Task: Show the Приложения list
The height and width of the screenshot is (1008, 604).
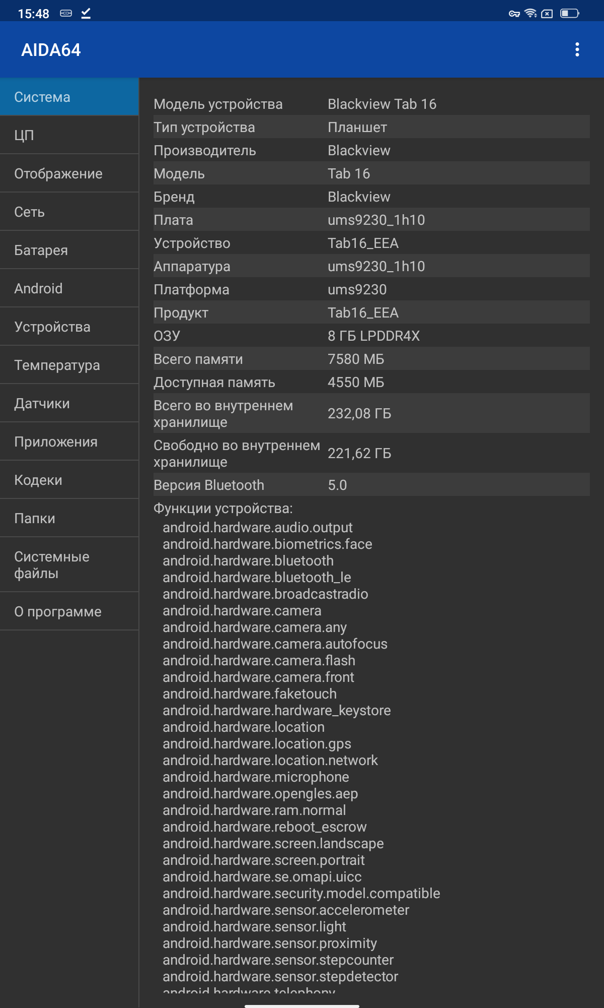Action: (x=69, y=442)
